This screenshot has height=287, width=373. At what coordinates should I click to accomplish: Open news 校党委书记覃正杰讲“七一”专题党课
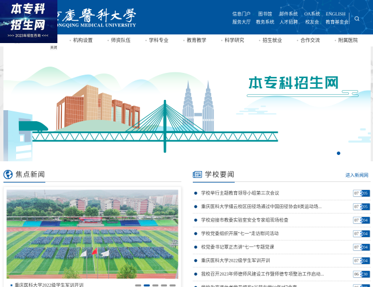[238, 247]
